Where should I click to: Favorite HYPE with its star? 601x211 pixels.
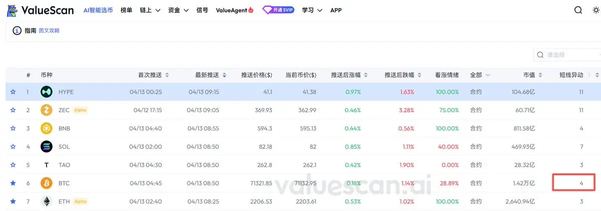pos(13,92)
